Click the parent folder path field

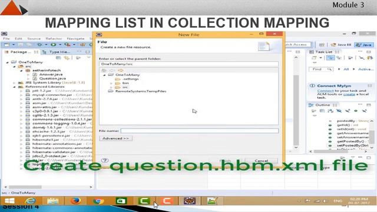point(188,64)
